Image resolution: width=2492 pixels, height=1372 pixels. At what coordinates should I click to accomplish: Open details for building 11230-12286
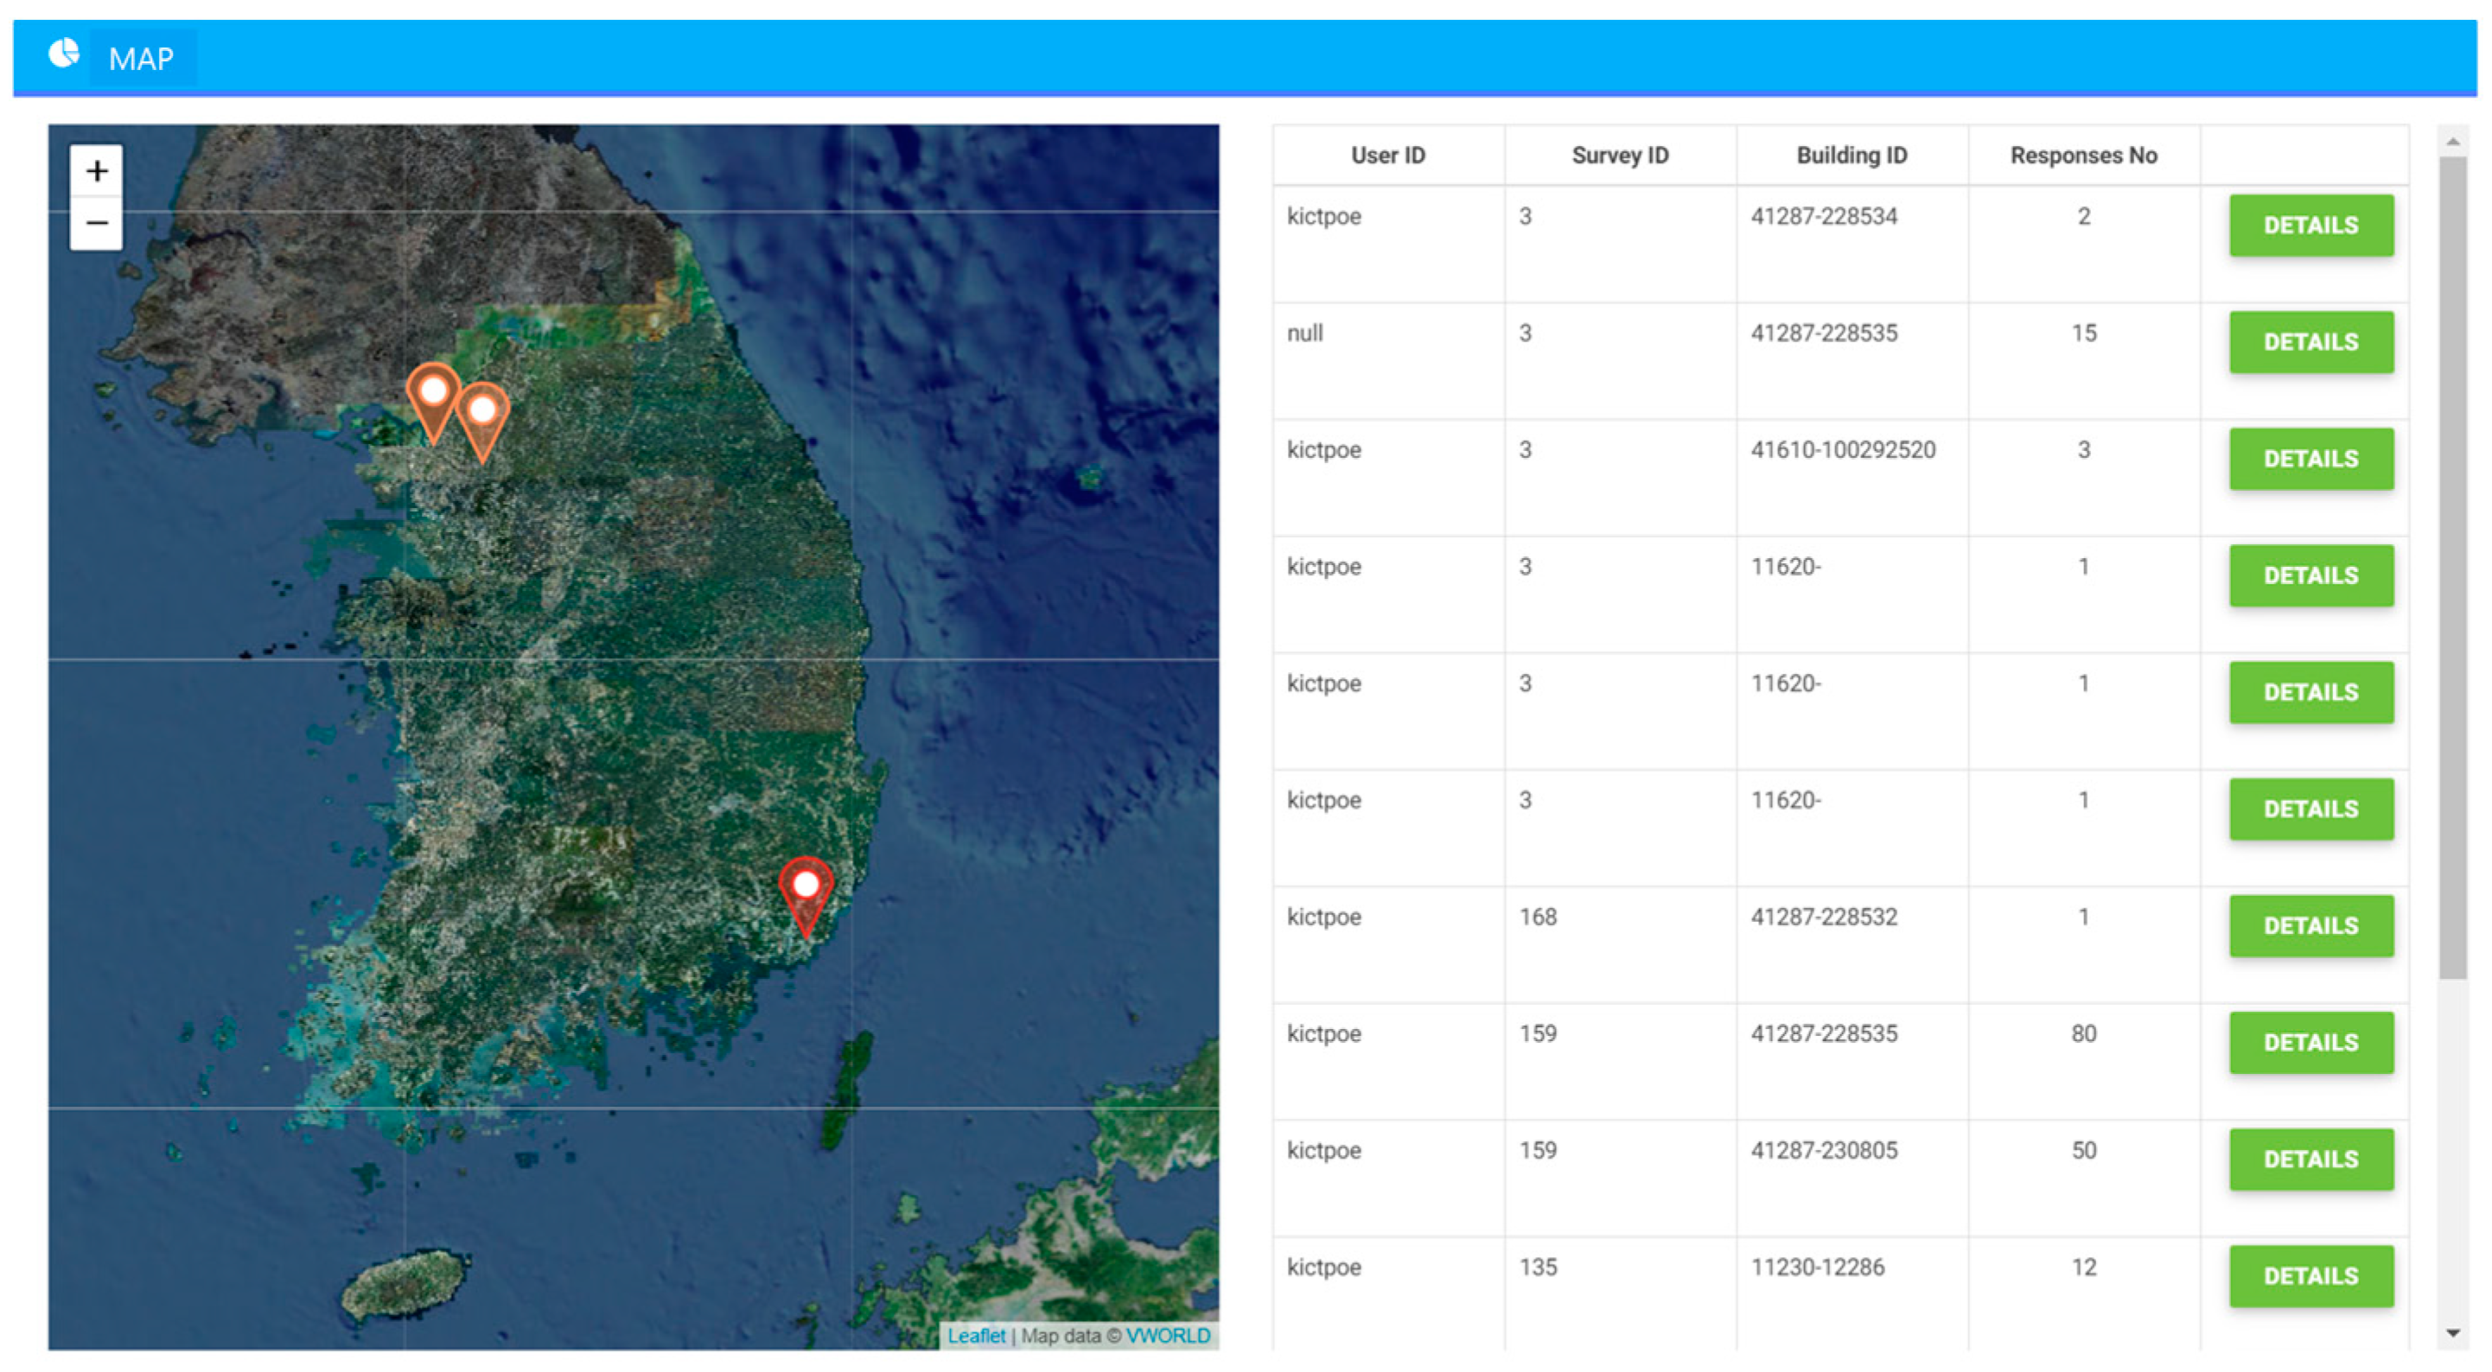[2310, 1276]
